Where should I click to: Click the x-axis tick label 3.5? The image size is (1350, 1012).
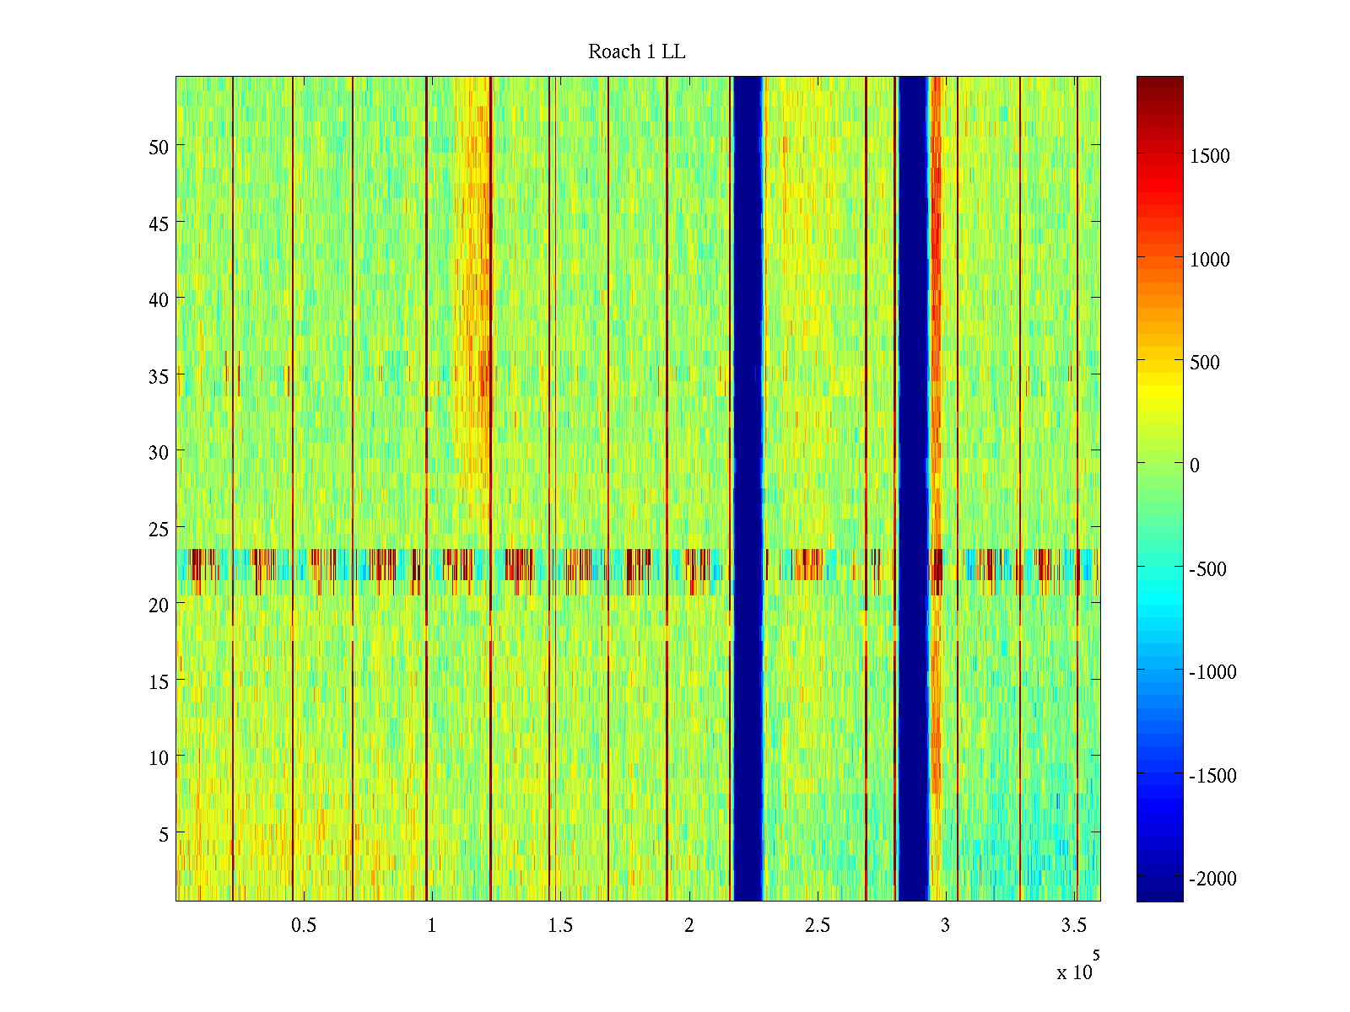[1073, 926]
